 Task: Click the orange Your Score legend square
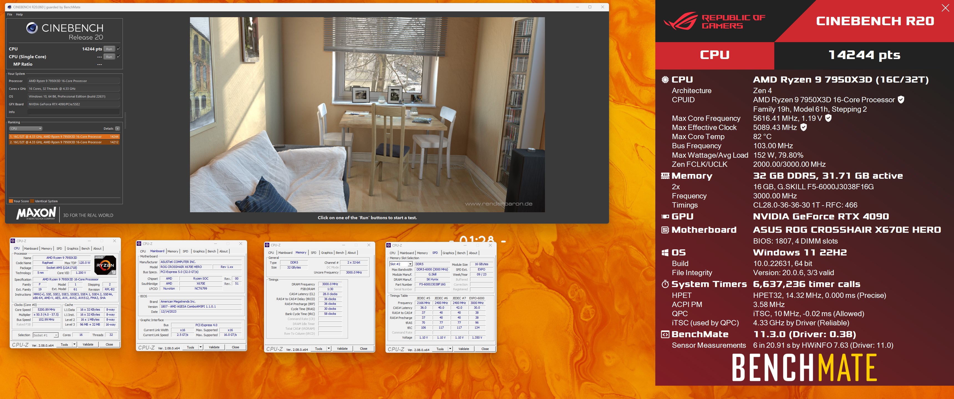point(11,201)
